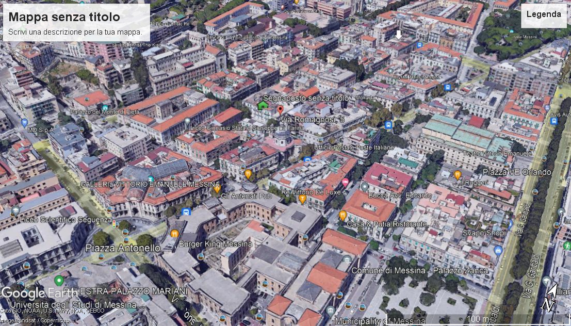Select the green pin at Palestra Palazzo Mariani
Image resolution: width=571 pixels, height=326 pixels.
pyautogui.click(x=59, y=281)
